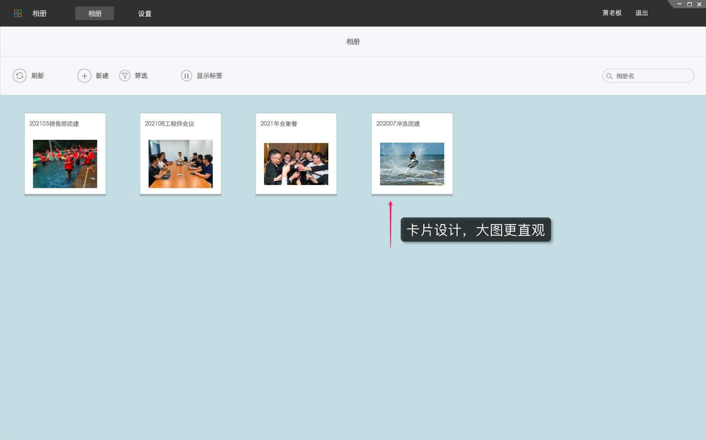The width and height of the screenshot is (706, 440).
Task: Toggle 显示标签 label
Action: coord(209,76)
